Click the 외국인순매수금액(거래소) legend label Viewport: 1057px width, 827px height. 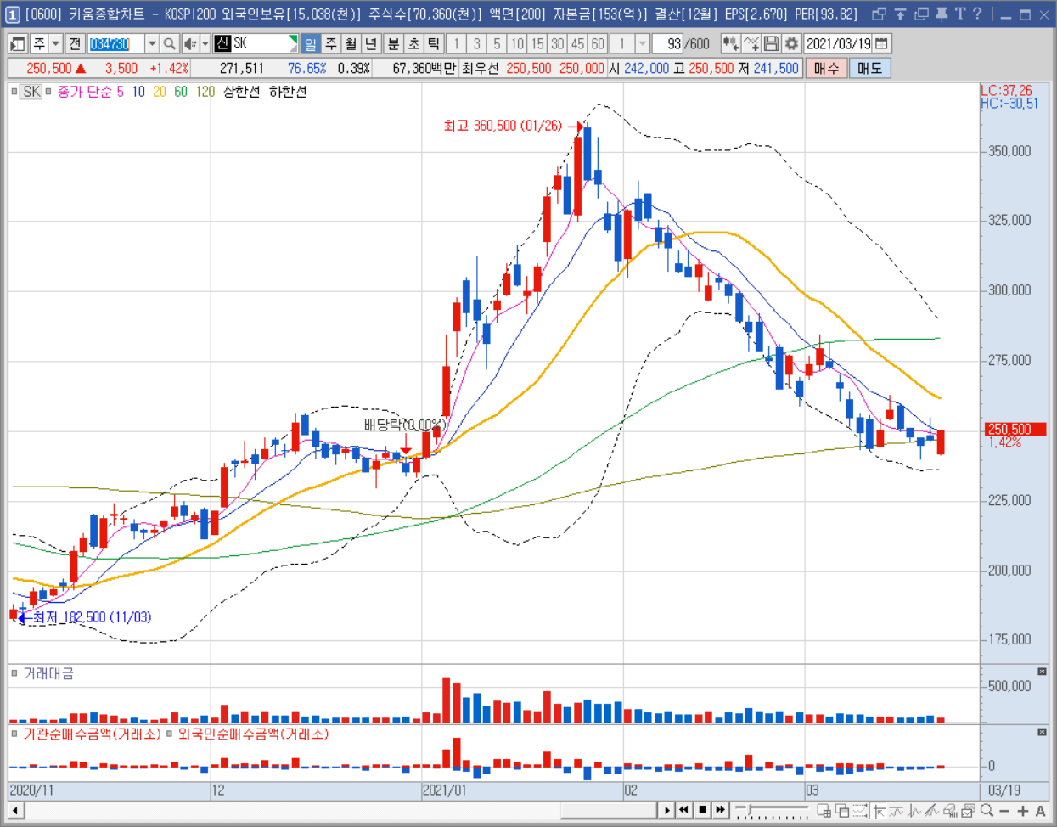click(253, 734)
